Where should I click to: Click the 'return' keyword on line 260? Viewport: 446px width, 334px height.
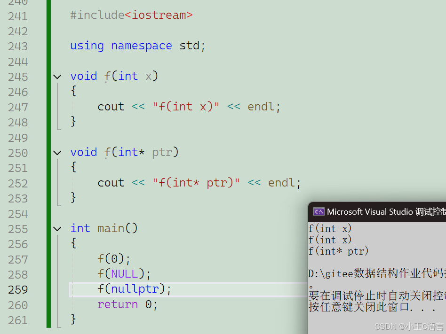coord(118,304)
